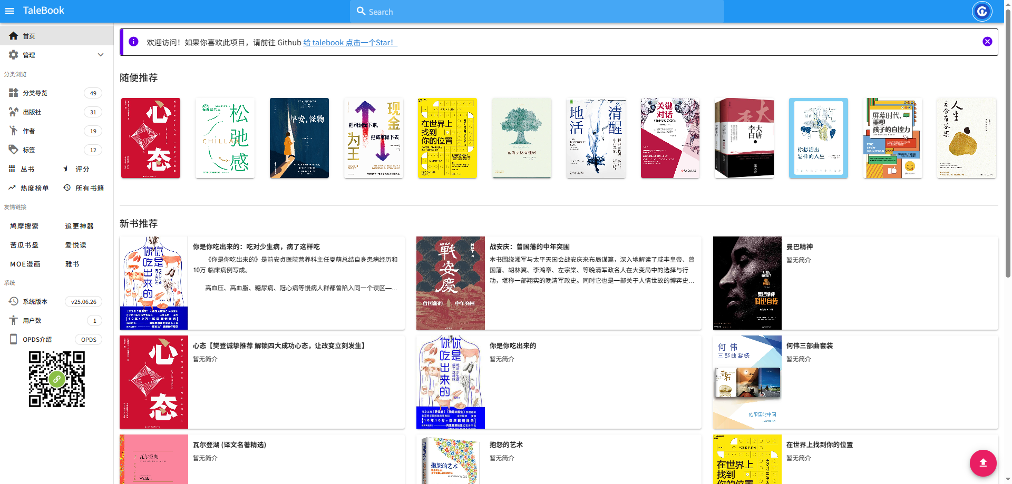Viewport: 1012px width, 484px height.
Task: Open the MOE漫画 friend link
Action: [25, 264]
